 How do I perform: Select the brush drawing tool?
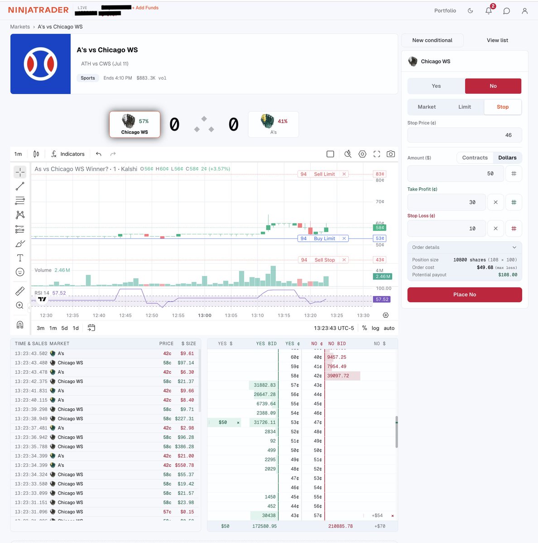click(x=20, y=244)
